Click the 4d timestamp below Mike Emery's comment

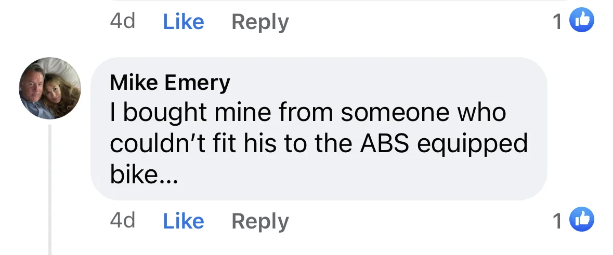(x=123, y=221)
